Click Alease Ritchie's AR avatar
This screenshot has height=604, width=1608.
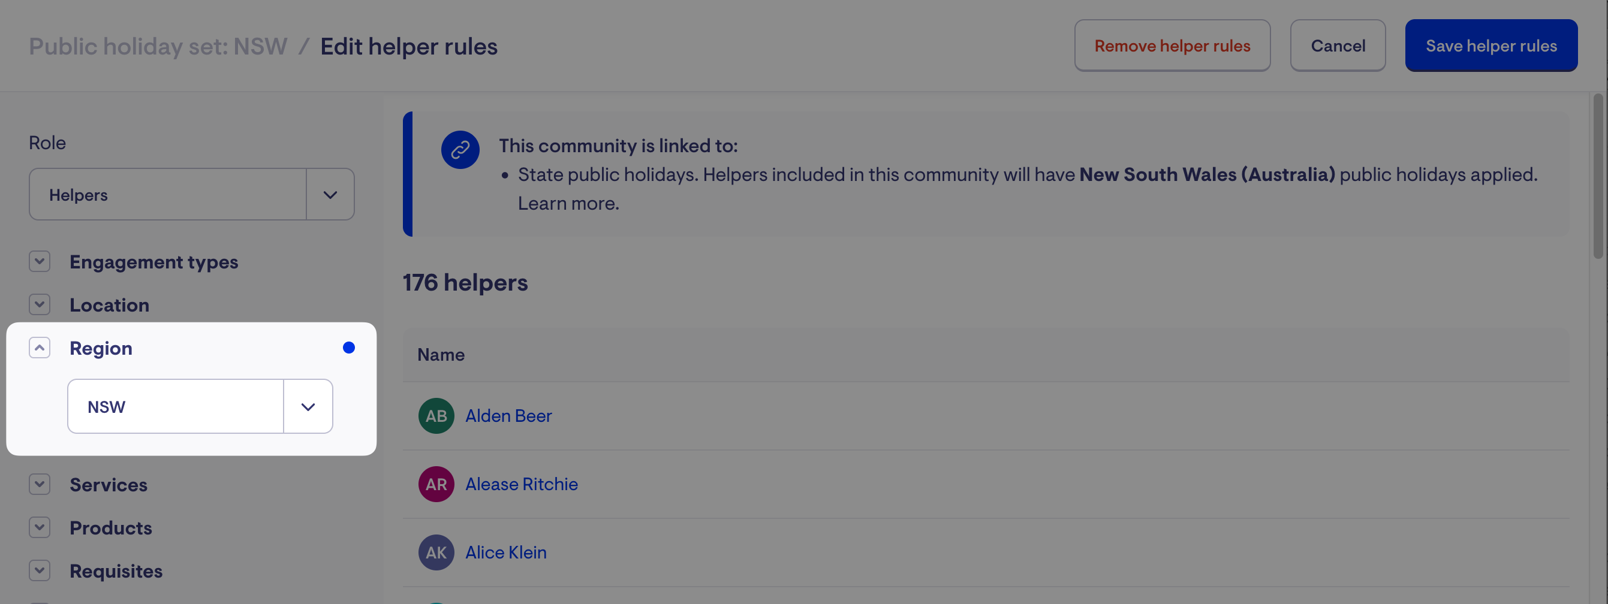[436, 484]
